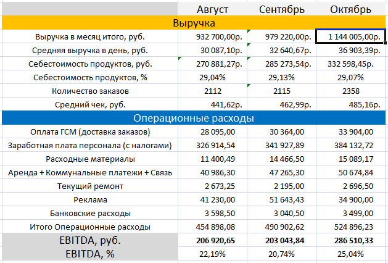Select daily average cell 30 087,10р.
388x263 pixels.
click(x=212, y=50)
